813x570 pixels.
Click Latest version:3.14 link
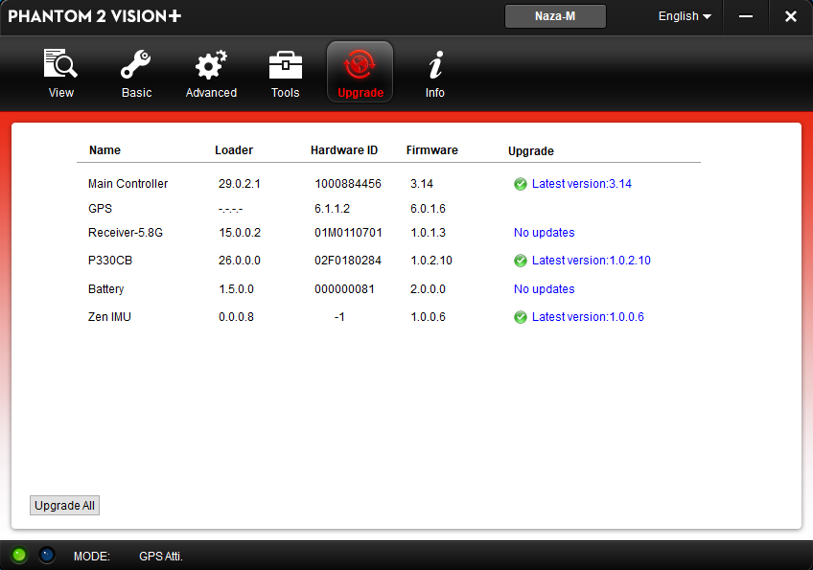pyautogui.click(x=582, y=184)
